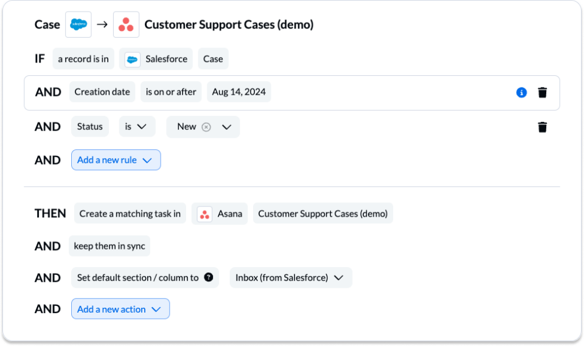
Task: Delete the Status rule with trash icon
Action: click(542, 127)
